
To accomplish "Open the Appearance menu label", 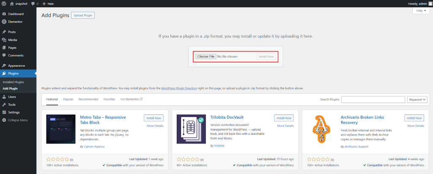I will pyautogui.click(x=16, y=65).
